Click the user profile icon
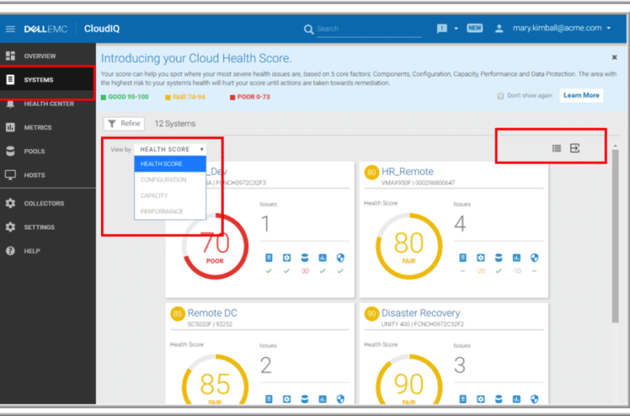The height and width of the screenshot is (416, 630). tap(499, 28)
